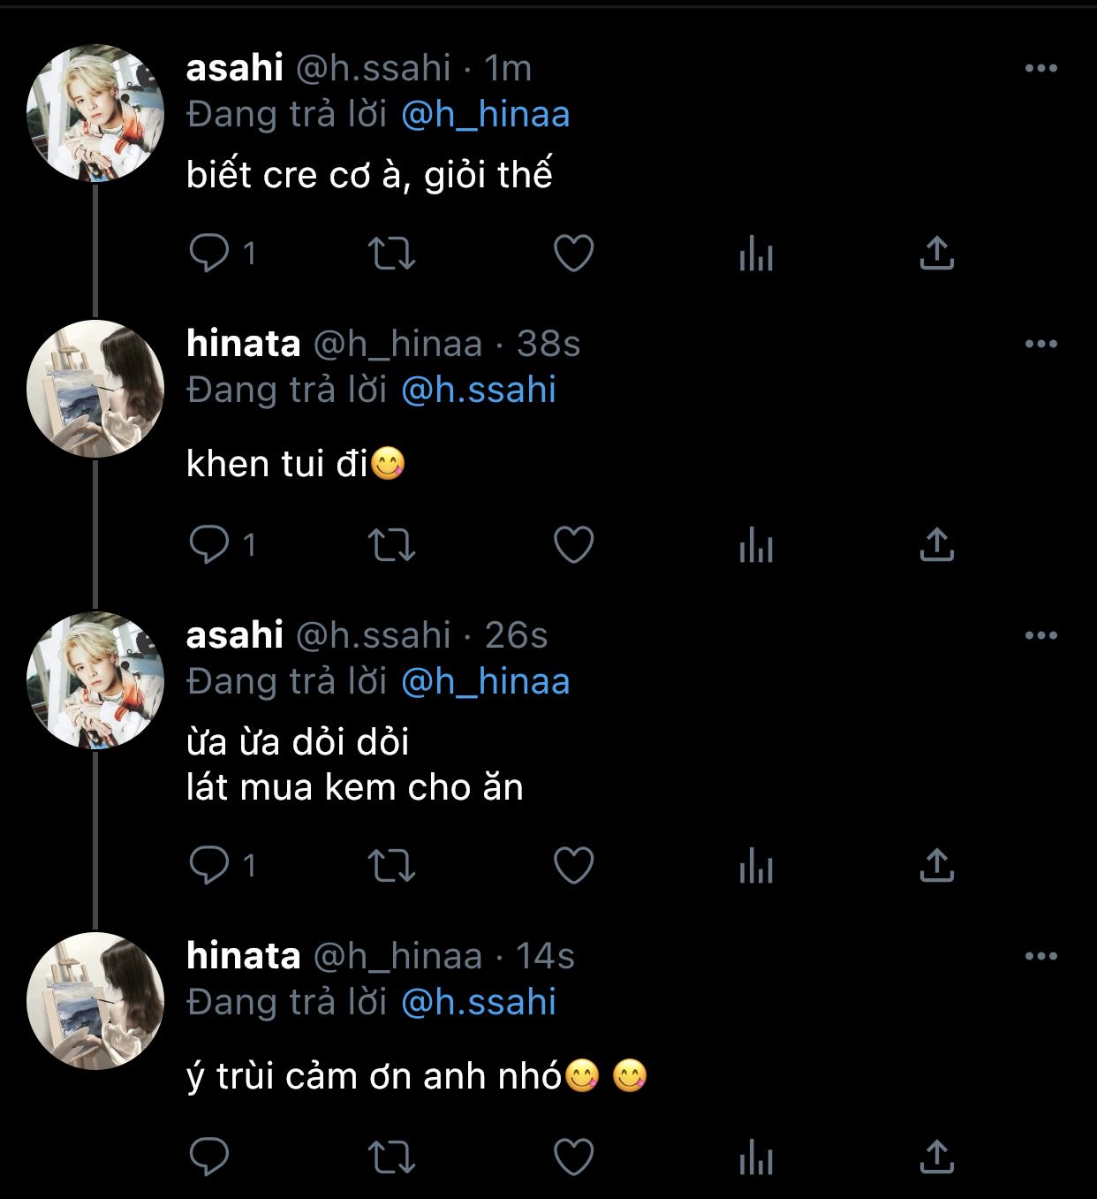The image size is (1097, 1199).
Task: View analytics of hinata's "khen tui đi" tweet
Action: pos(756,544)
